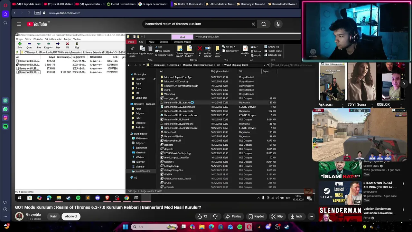This screenshot has width=412, height=232.
Task: Open Discord from the bottom taskbar
Action: point(268,227)
